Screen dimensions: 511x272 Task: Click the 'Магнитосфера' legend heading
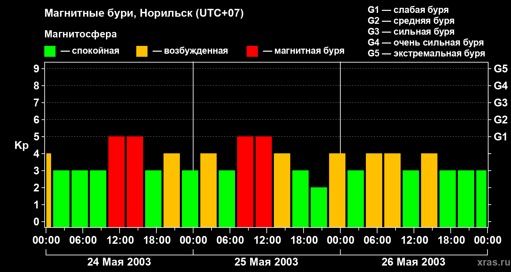click(x=80, y=34)
